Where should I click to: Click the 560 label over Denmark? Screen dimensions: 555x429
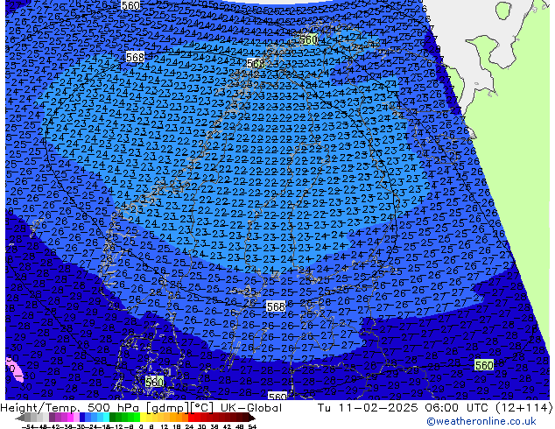tap(154, 382)
